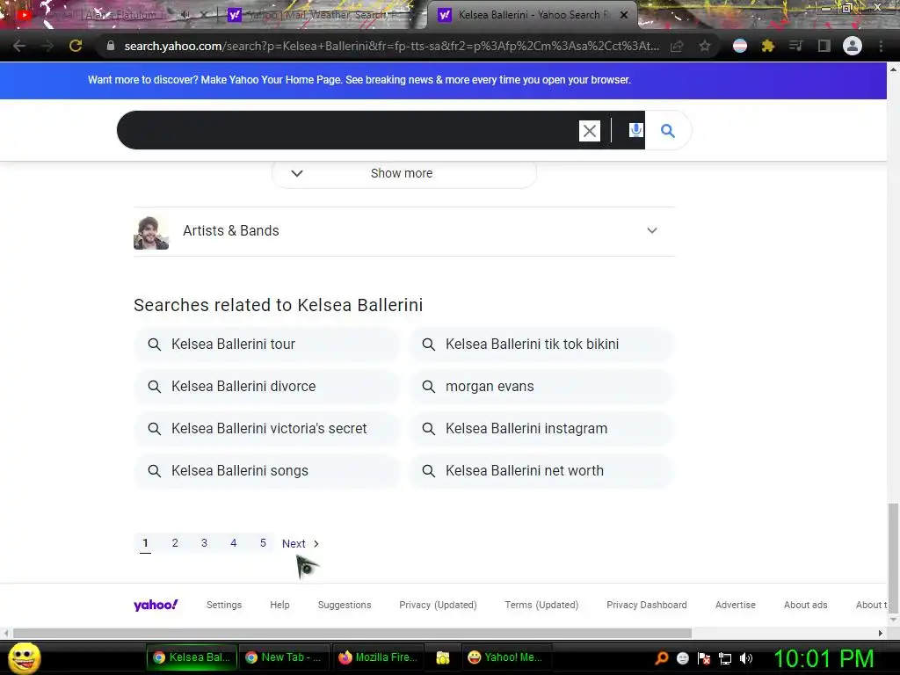This screenshot has width=900, height=675.
Task: Click the Yahoo logo in footer
Action: pos(156,605)
